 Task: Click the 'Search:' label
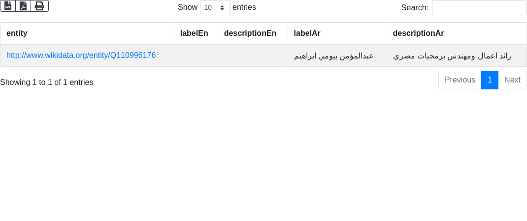[415, 7]
